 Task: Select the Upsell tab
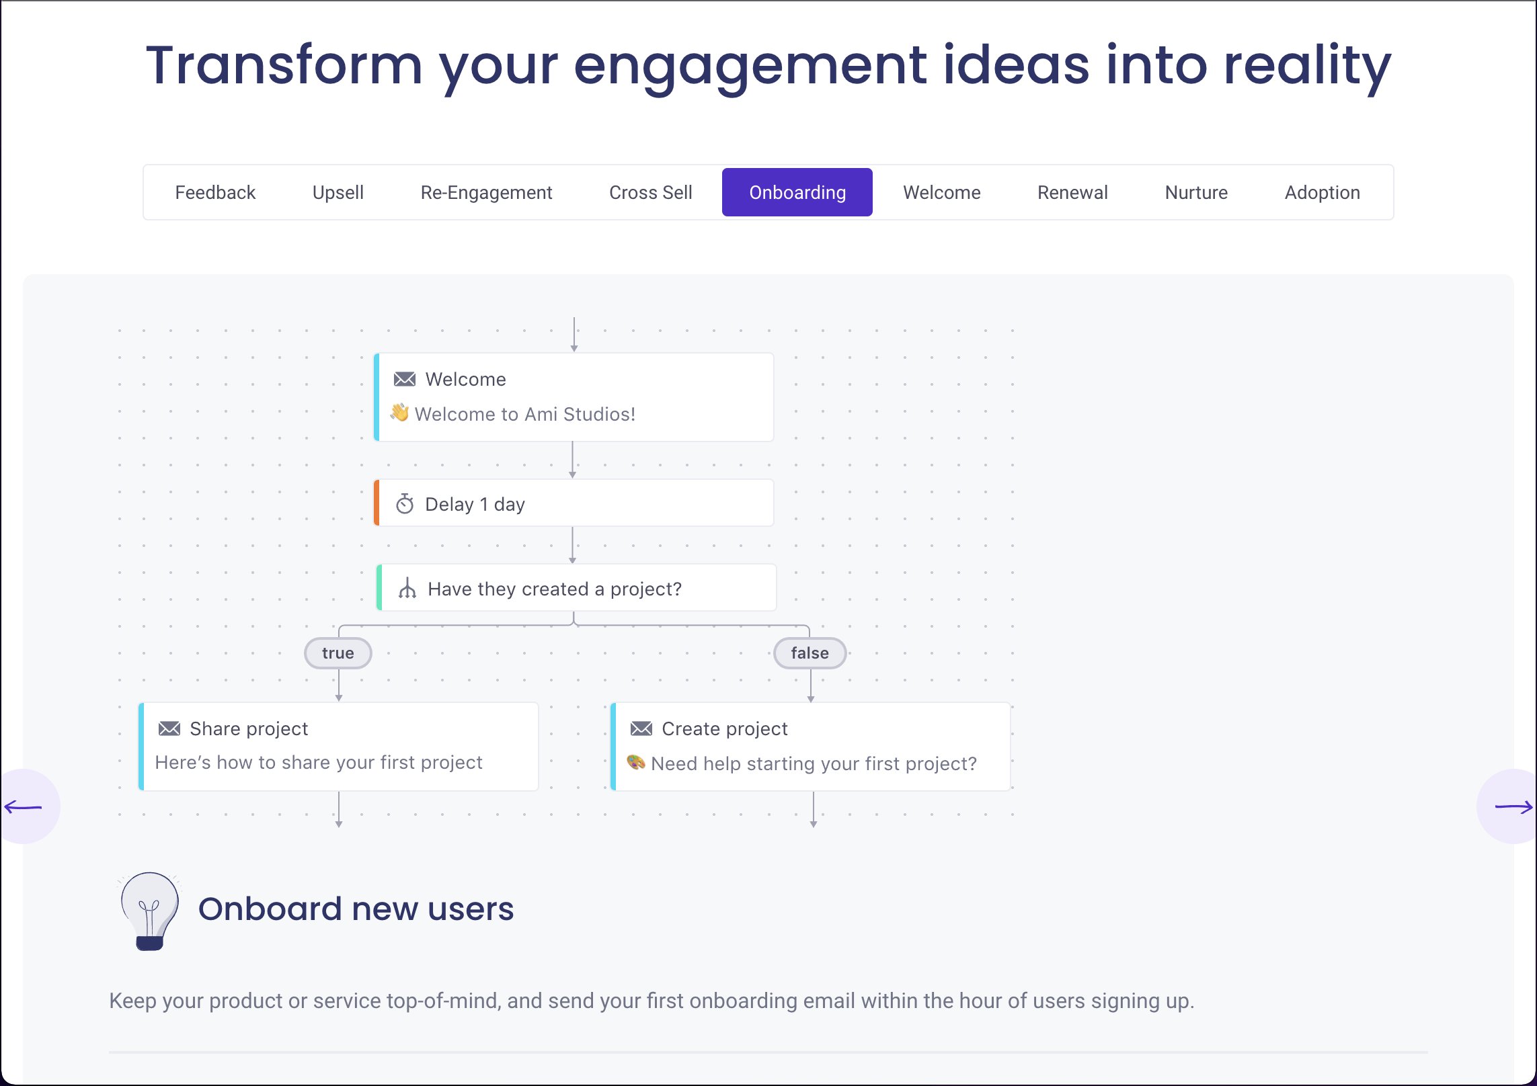pyautogui.click(x=338, y=193)
